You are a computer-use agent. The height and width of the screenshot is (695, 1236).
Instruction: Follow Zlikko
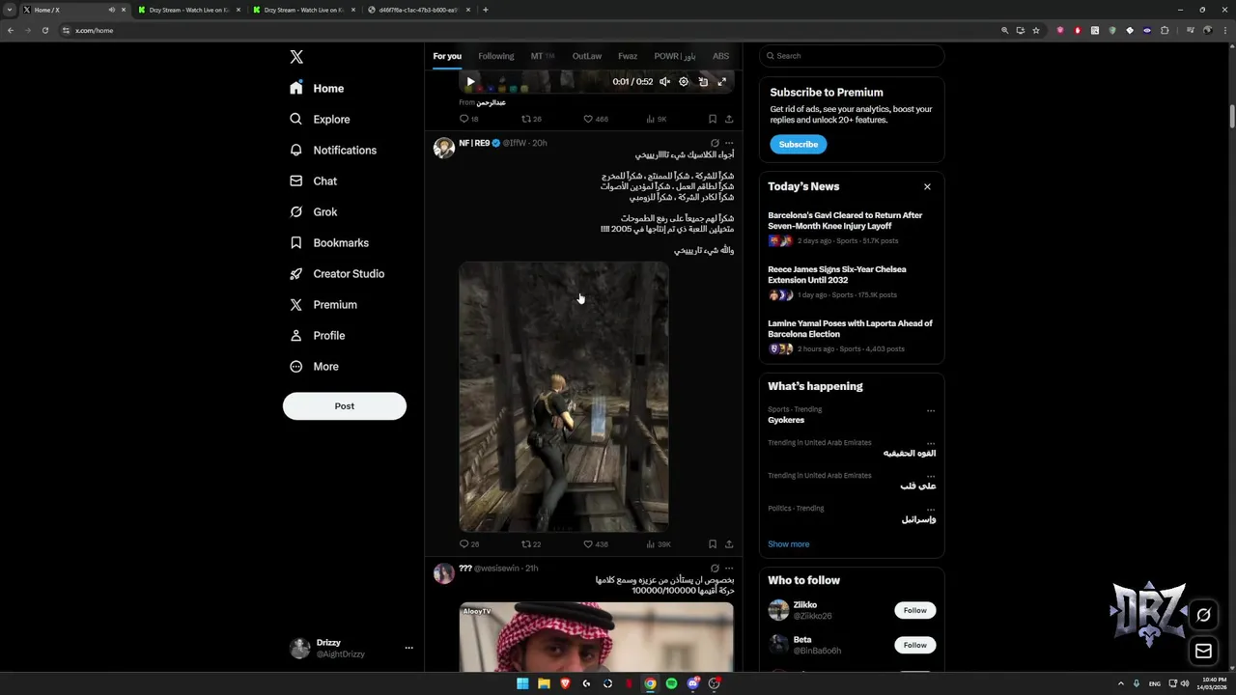(915, 610)
